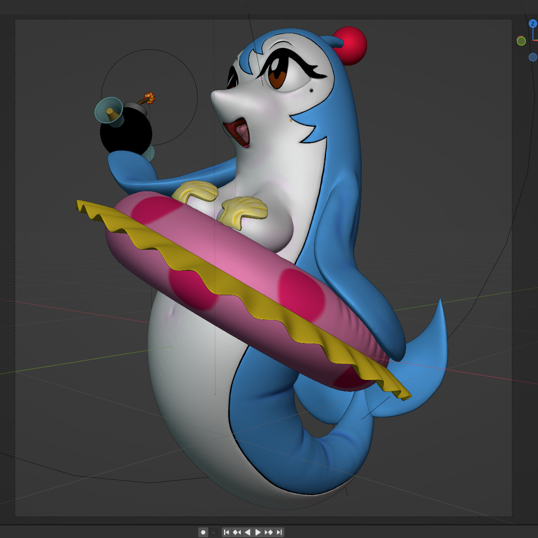Toggle auto keying record button
538x538 pixels.
click(x=203, y=532)
